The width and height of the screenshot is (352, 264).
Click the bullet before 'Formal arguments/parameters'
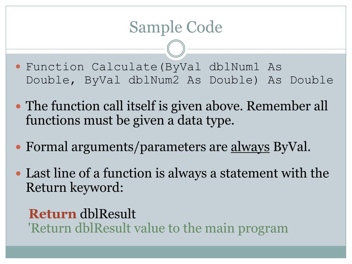(x=18, y=147)
